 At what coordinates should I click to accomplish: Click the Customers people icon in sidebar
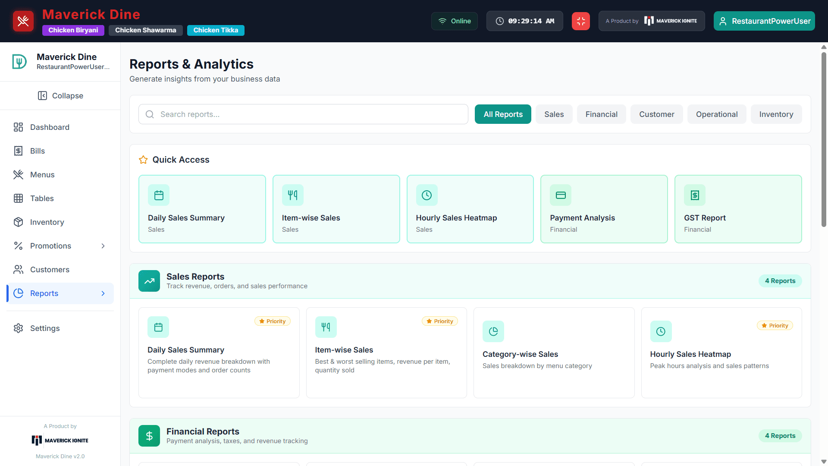point(18,269)
